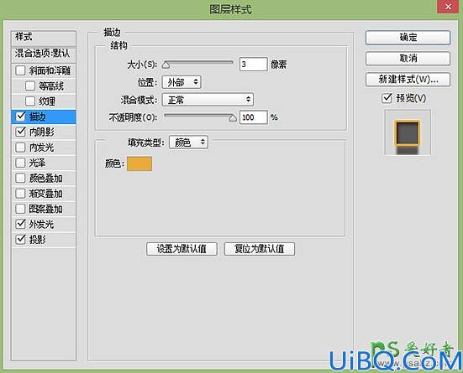Open the 渐变叠加 settings label
Image resolution: width=463 pixels, height=373 pixels.
pos(45,194)
